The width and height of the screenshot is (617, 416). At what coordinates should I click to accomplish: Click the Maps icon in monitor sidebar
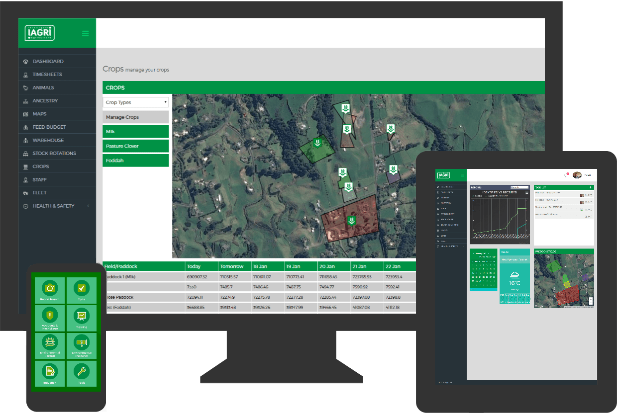(x=25, y=114)
